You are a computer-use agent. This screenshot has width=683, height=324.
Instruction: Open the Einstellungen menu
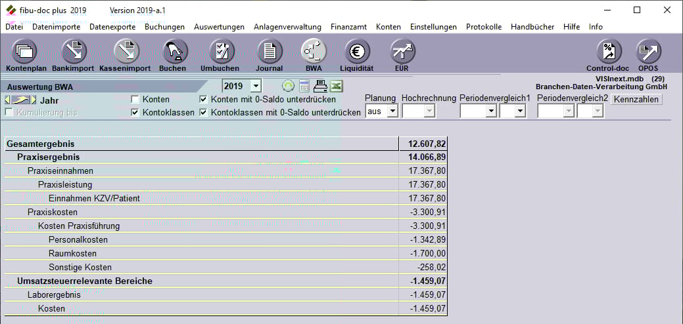click(433, 27)
